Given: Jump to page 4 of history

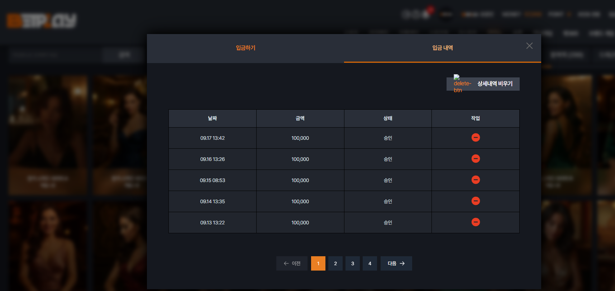Looking at the screenshot, I should click(x=370, y=263).
